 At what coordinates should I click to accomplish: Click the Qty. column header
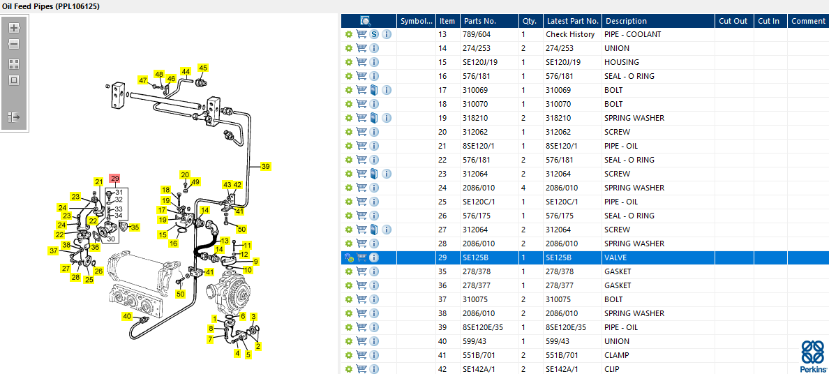pos(531,21)
